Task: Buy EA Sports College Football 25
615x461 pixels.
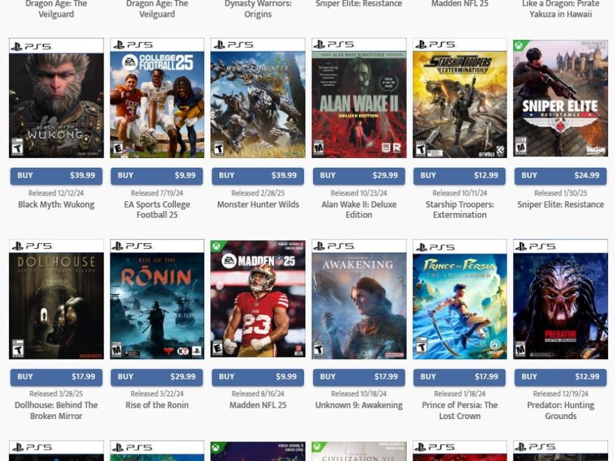Action: tap(157, 175)
